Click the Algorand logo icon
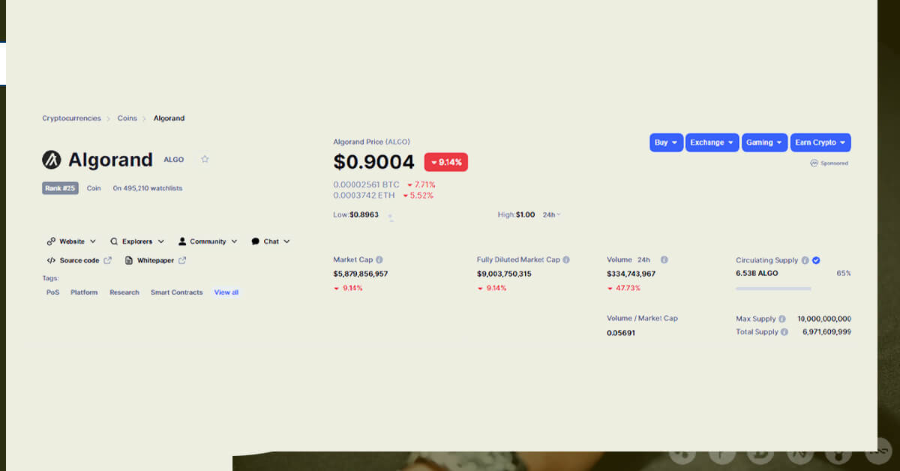 pyautogui.click(x=52, y=160)
